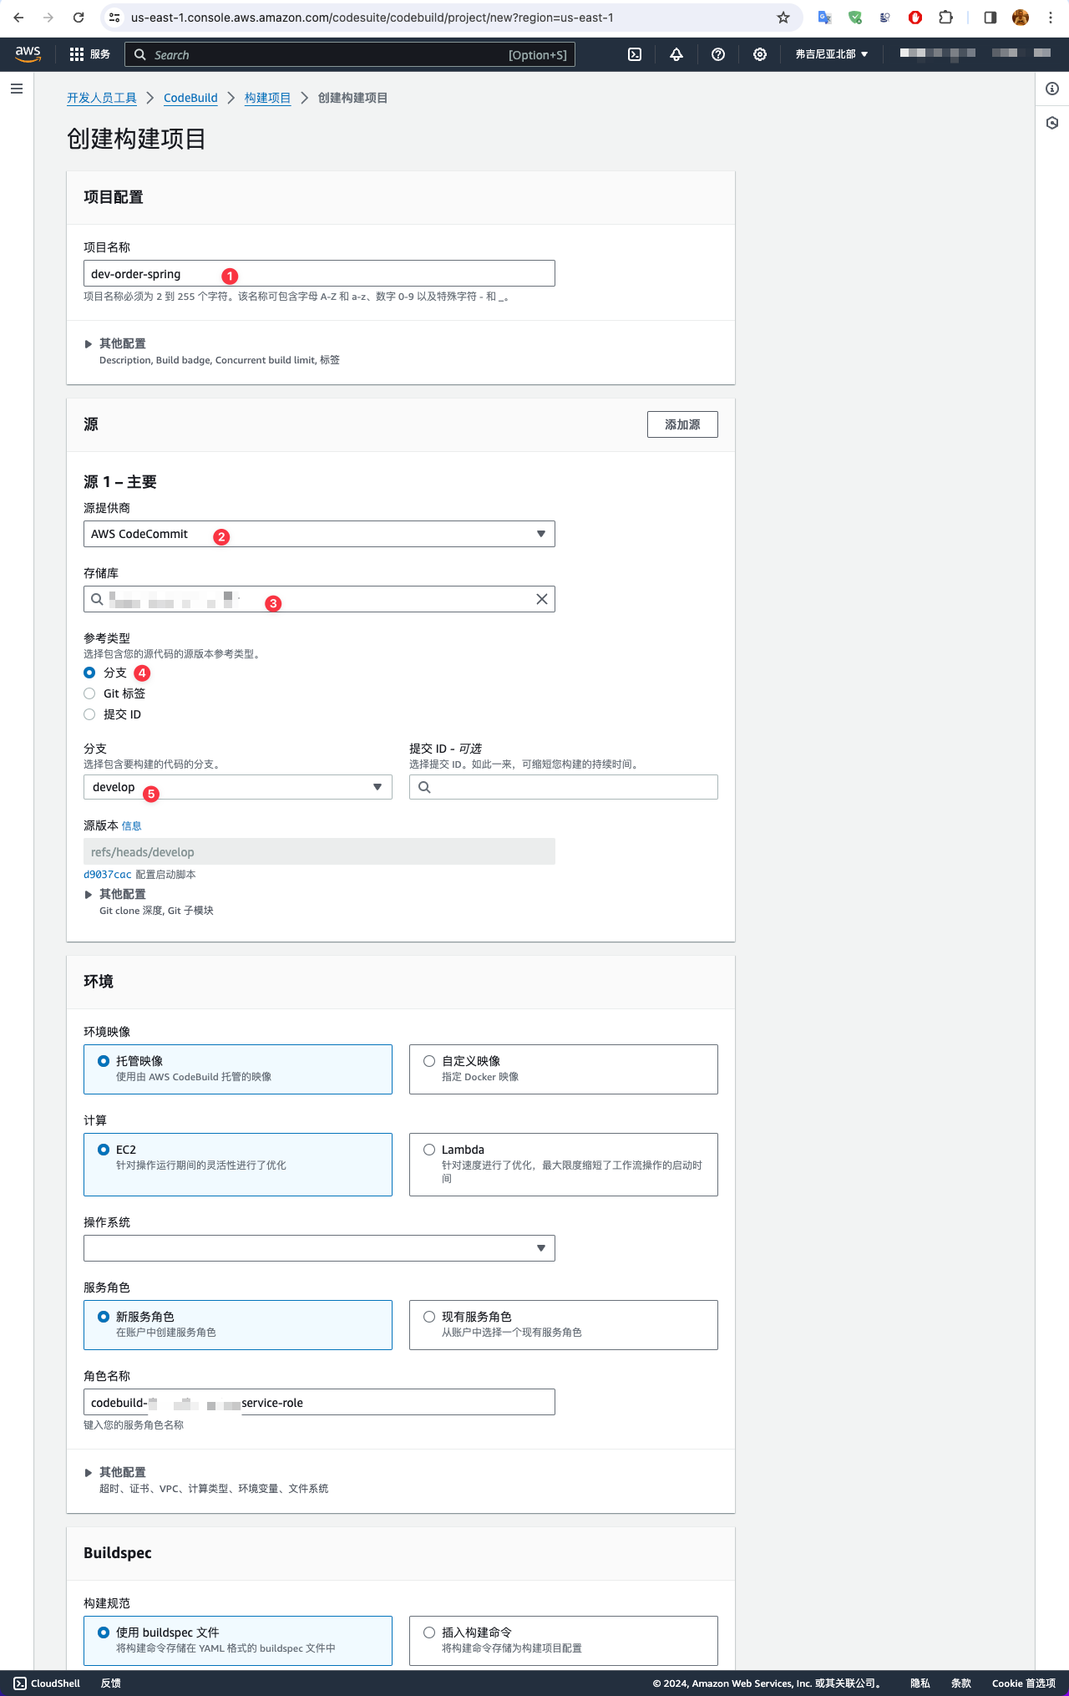The image size is (1069, 1696).
Task: Select Lambda compute option
Action: [564, 1165]
